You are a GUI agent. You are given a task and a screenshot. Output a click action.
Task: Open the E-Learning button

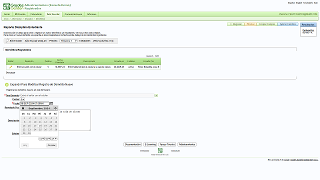coord(150,144)
